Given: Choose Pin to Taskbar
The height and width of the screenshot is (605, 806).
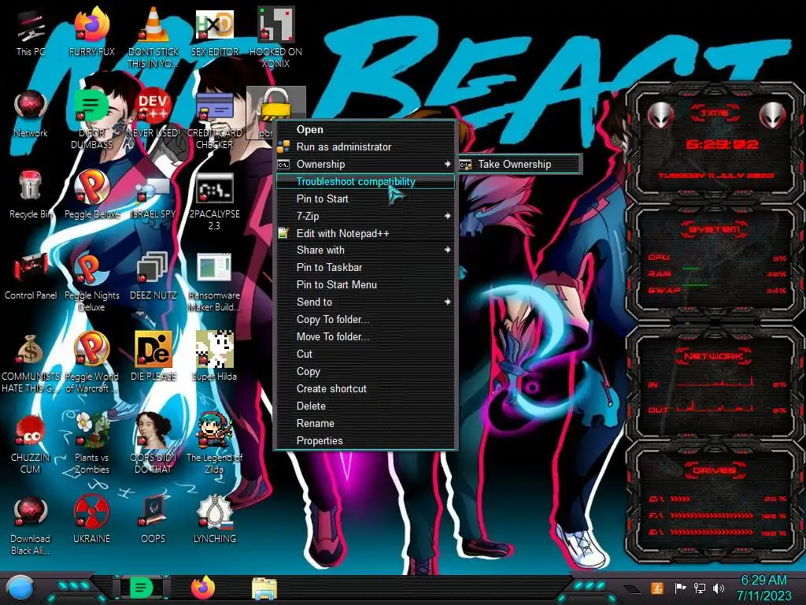Looking at the screenshot, I should (365, 268).
